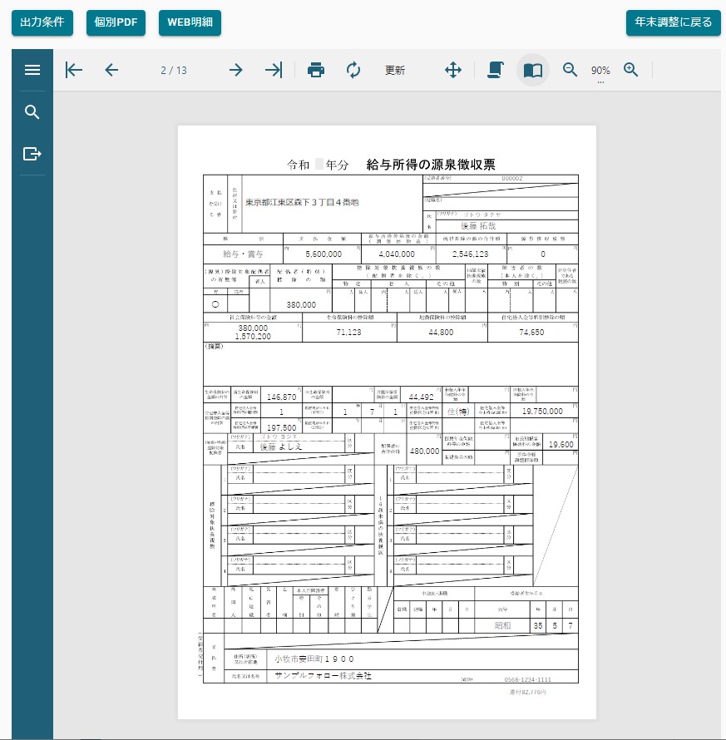Click the deduction total 2,546,123

(470, 254)
